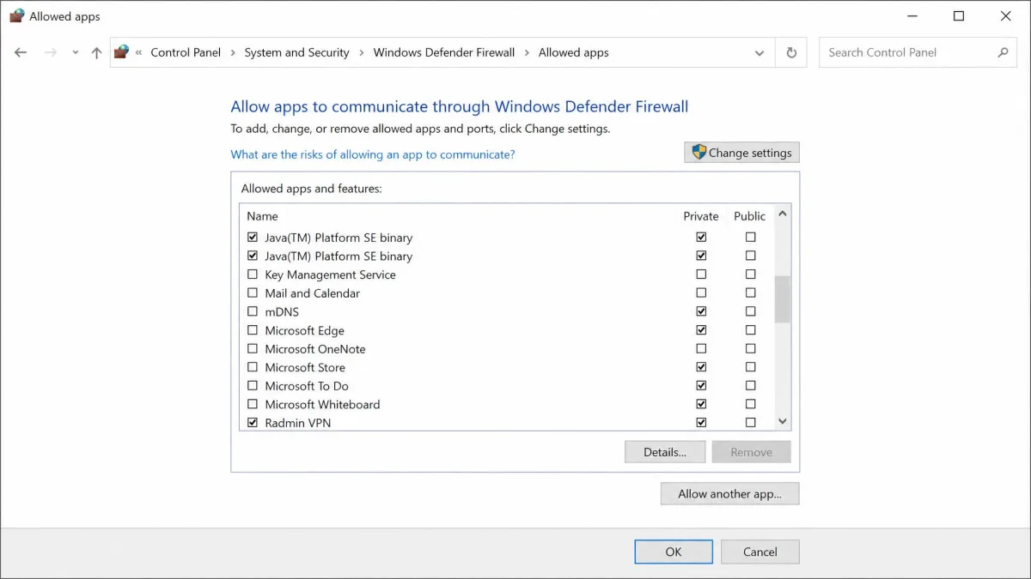
Task: Click the search magnifier icon
Action: point(1003,52)
